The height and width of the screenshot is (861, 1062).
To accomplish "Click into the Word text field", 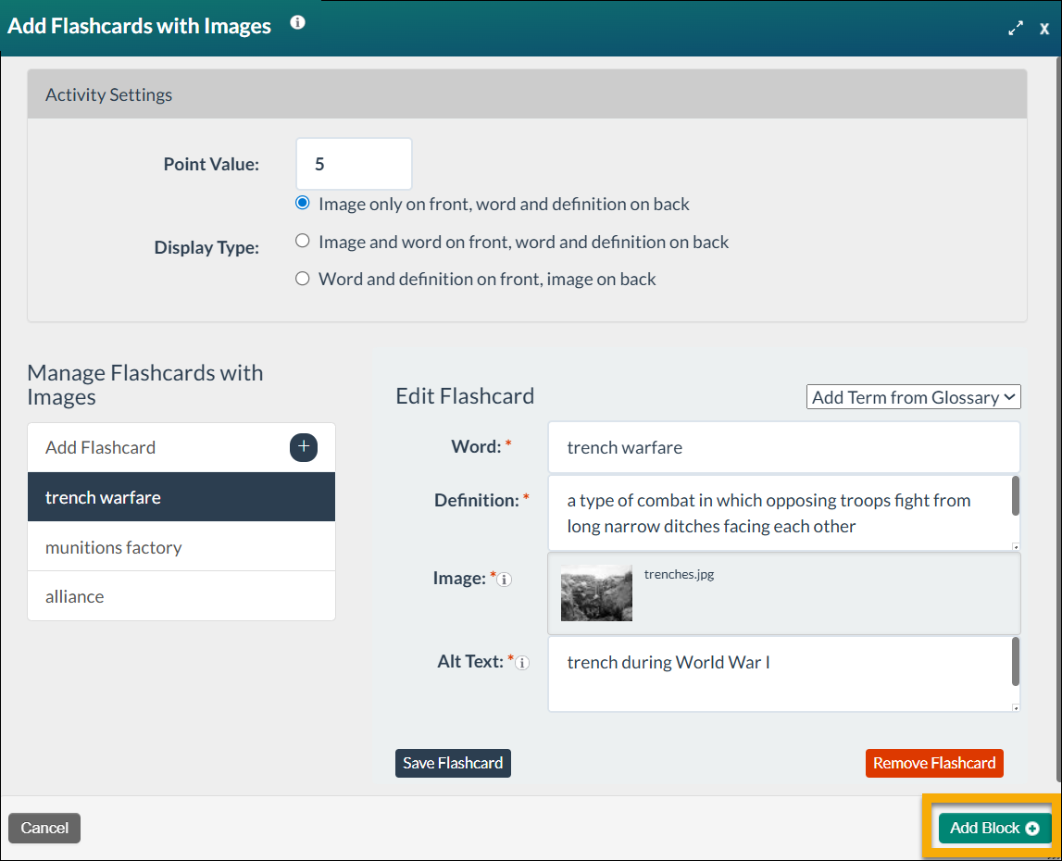I will point(783,447).
